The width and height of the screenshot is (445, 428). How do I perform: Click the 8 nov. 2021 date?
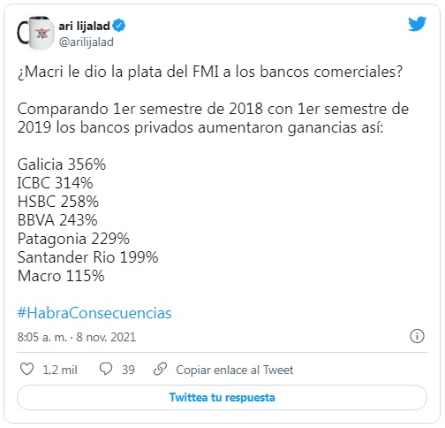click(x=106, y=337)
